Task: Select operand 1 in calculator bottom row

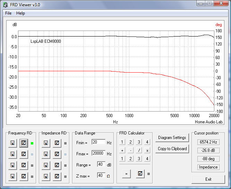Action: [122, 159]
